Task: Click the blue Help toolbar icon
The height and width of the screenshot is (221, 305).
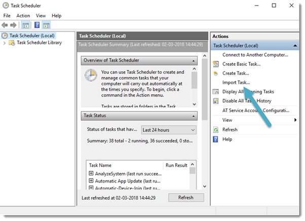Action: pyautogui.click(x=37, y=25)
